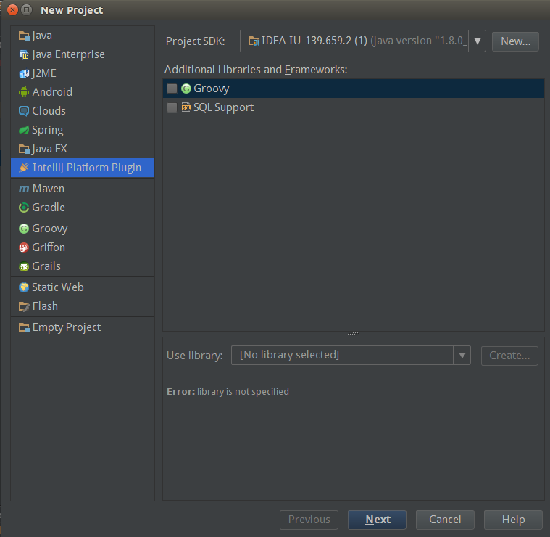Pick the J2ME project icon
The image size is (550, 537).
pyautogui.click(x=24, y=73)
